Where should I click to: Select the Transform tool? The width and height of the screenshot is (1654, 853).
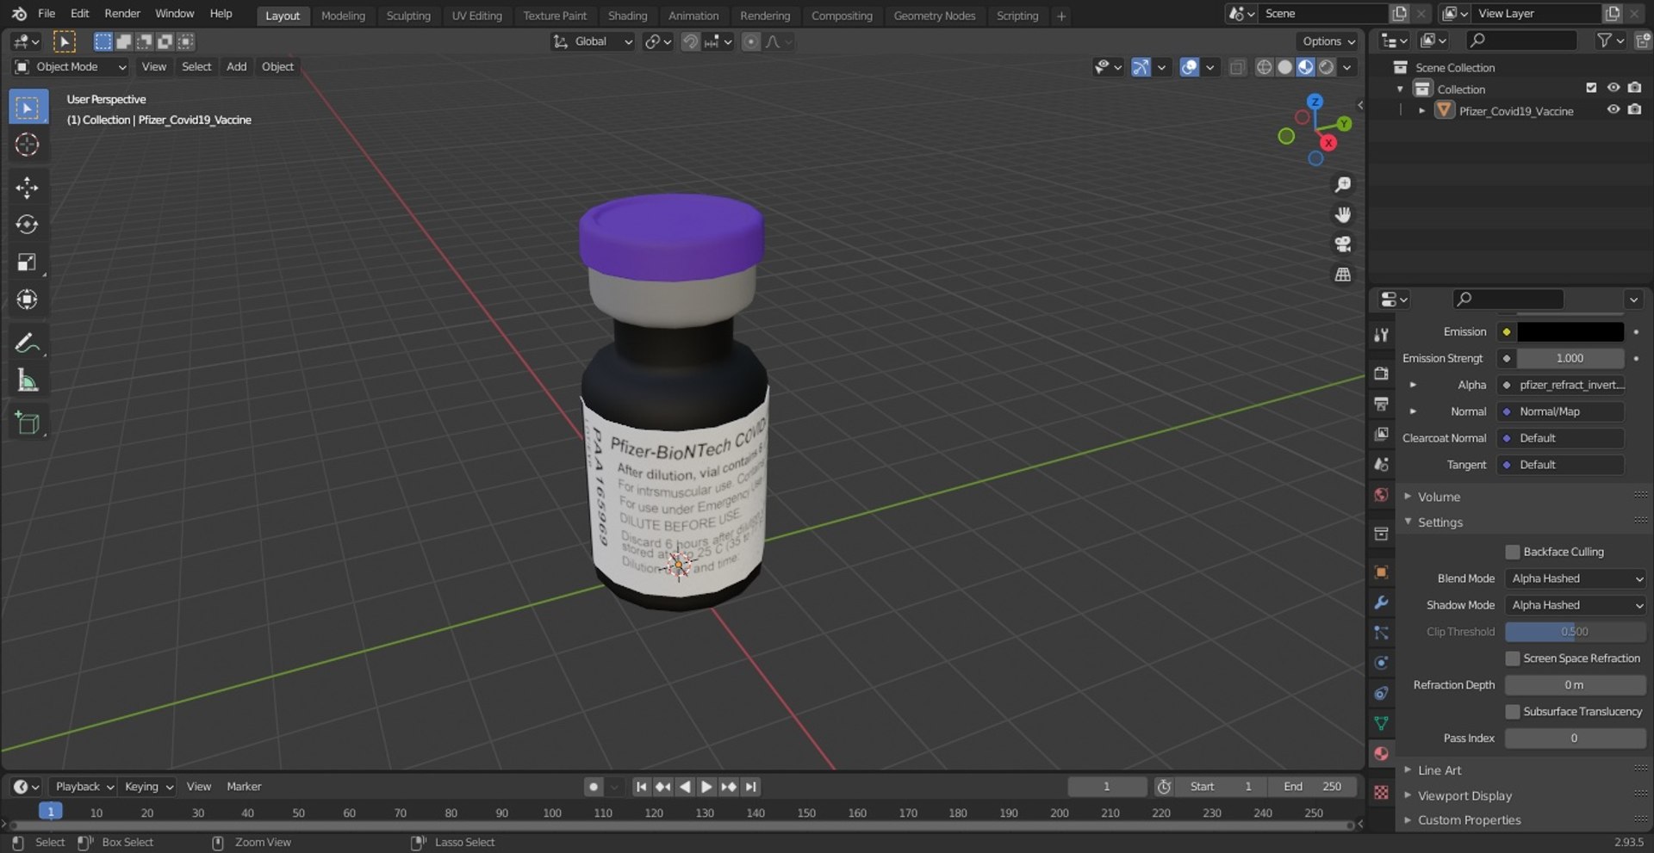tap(27, 300)
